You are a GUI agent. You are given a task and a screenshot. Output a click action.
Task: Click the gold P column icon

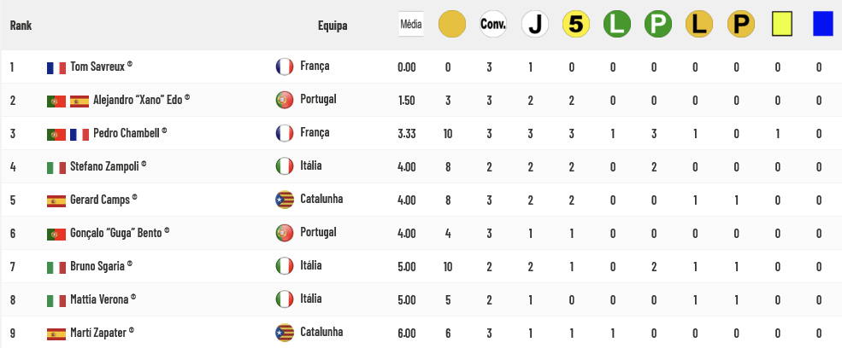tap(741, 25)
